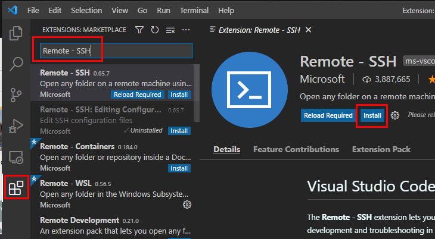Switch to the Extension Pack tab

tap(381, 150)
